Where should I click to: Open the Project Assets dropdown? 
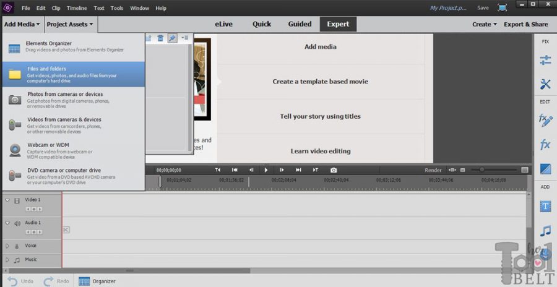coord(69,24)
